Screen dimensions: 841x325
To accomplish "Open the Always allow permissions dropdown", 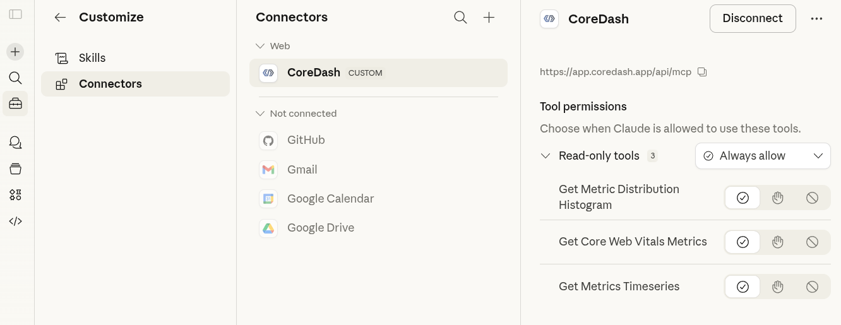I will [763, 156].
